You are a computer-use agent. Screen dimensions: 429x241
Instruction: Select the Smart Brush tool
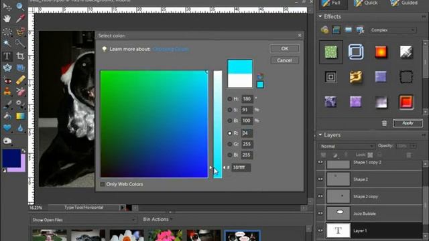click(20, 104)
